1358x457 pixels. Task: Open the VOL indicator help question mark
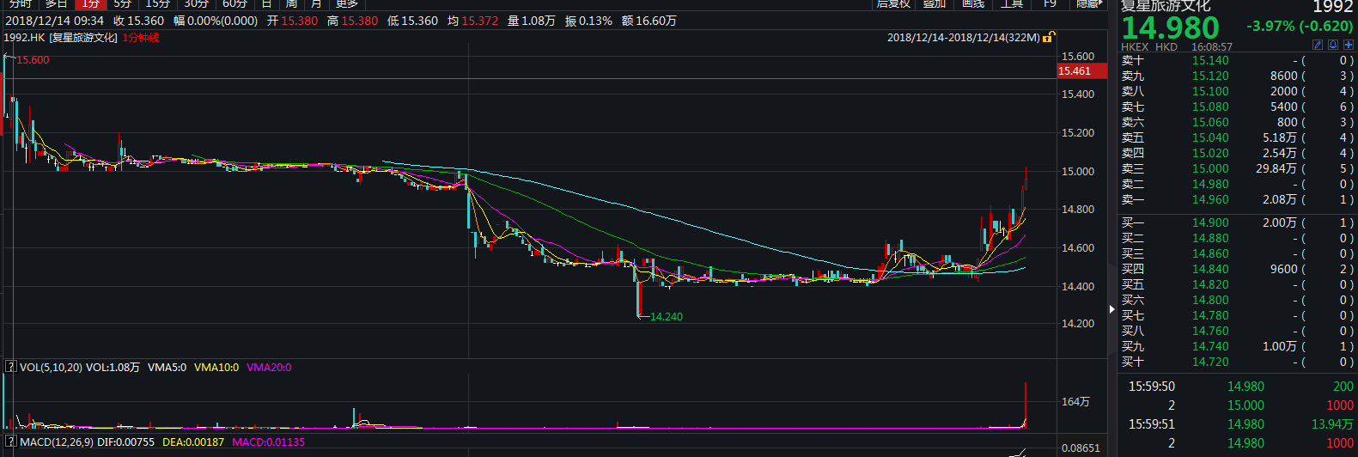(x=10, y=367)
